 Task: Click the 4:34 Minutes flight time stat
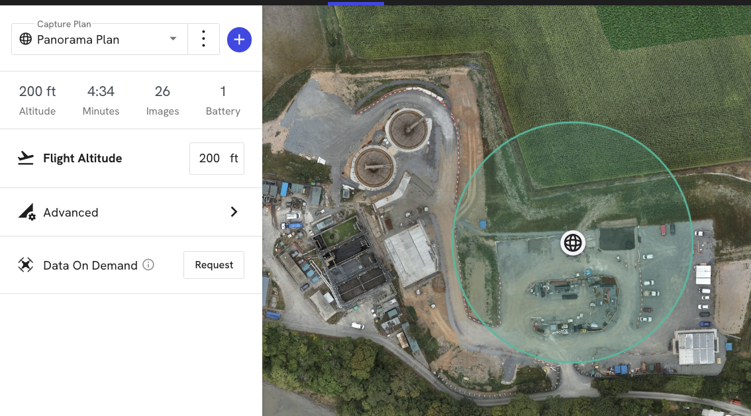point(101,100)
